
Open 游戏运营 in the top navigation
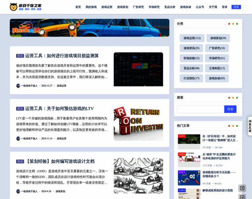[107, 7]
